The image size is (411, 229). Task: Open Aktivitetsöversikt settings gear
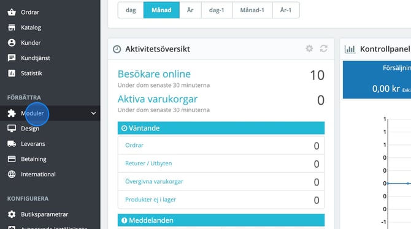309,48
